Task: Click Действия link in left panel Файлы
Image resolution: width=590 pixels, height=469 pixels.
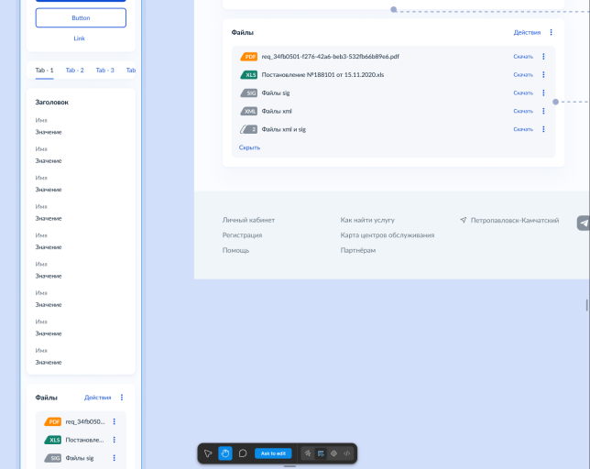Action: [x=97, y=398]
